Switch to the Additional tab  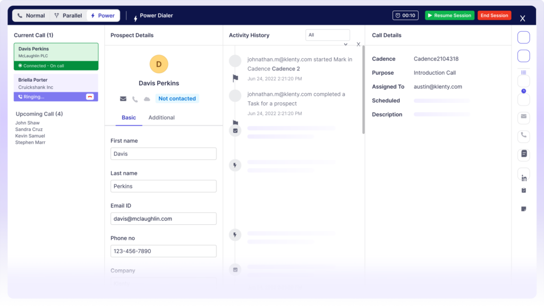pyautogui.click(x=161, y=118)
